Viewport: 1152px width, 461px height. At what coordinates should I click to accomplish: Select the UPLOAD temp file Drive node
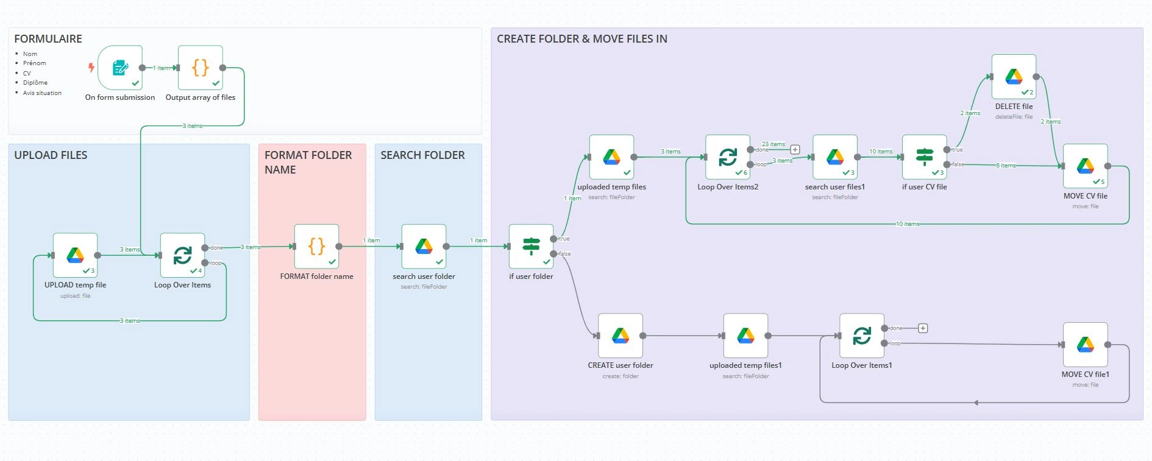pyautogui.click(x=76, y=255)
